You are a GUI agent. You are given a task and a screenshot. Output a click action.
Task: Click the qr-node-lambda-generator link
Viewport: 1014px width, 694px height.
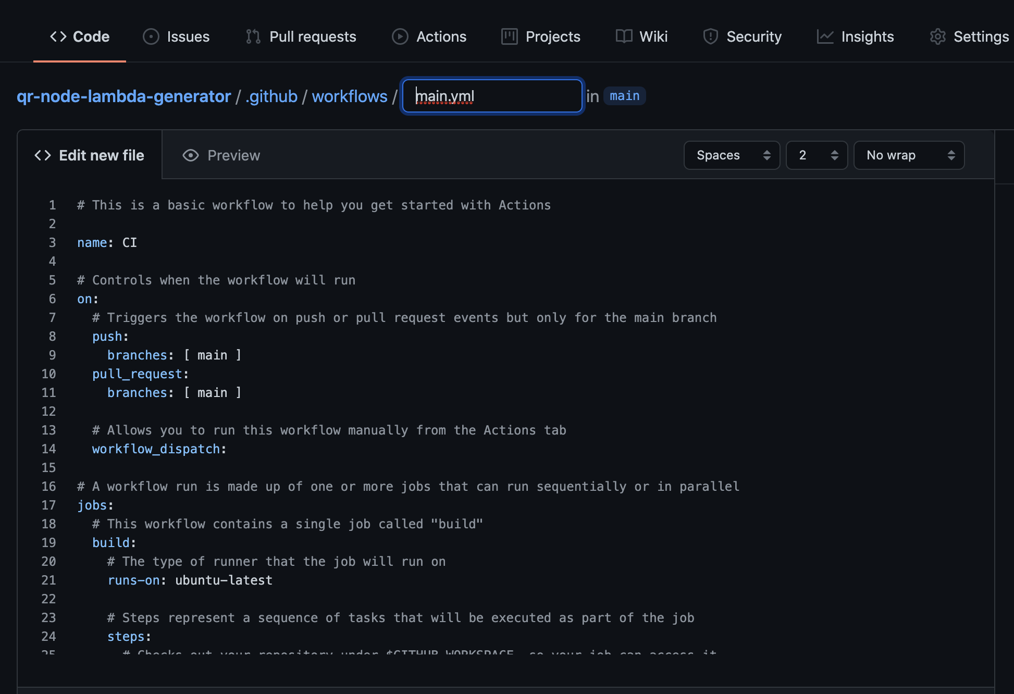click(x=122, y=95)
